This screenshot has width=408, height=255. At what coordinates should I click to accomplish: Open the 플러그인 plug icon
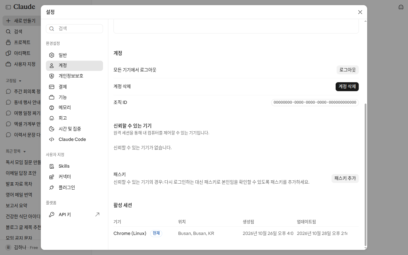[x=52, y=187]
